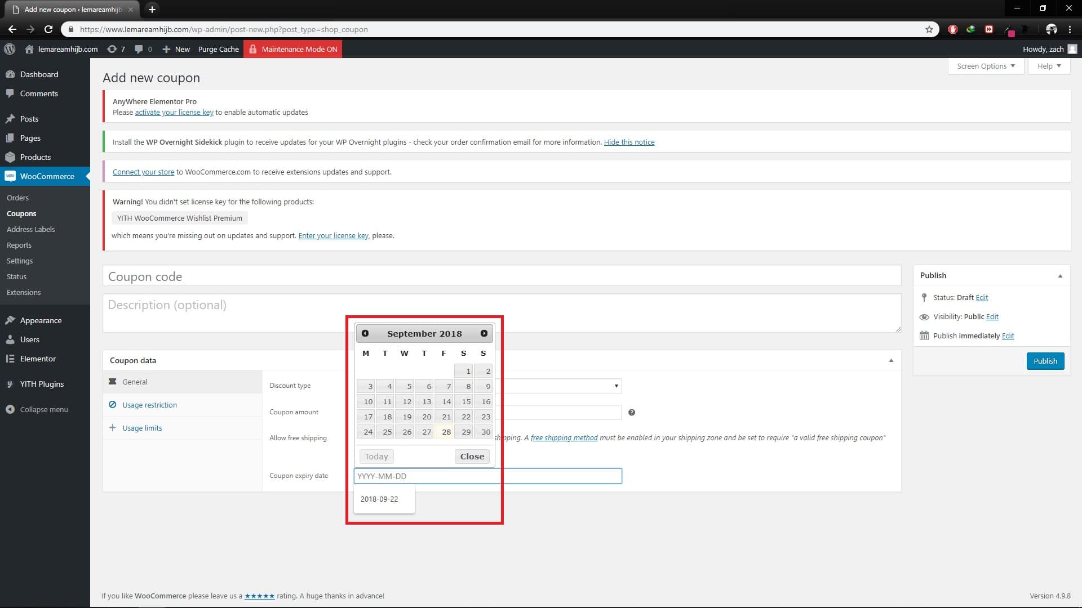
Task: Open Orders submenu item
Action: [x=17, y=198]
